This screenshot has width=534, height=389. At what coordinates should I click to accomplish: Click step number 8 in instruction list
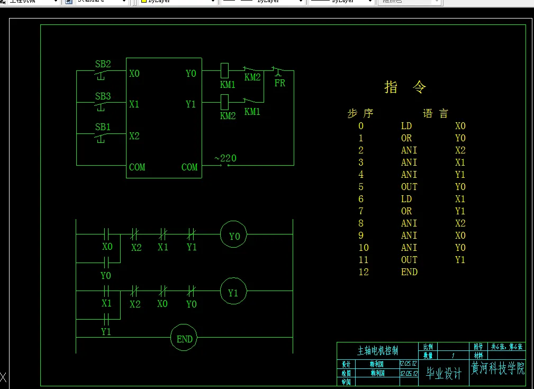tap(361, 223)
